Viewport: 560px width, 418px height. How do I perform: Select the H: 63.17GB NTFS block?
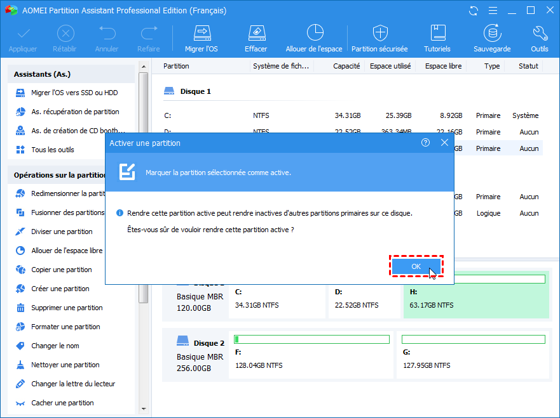point(477,295)
